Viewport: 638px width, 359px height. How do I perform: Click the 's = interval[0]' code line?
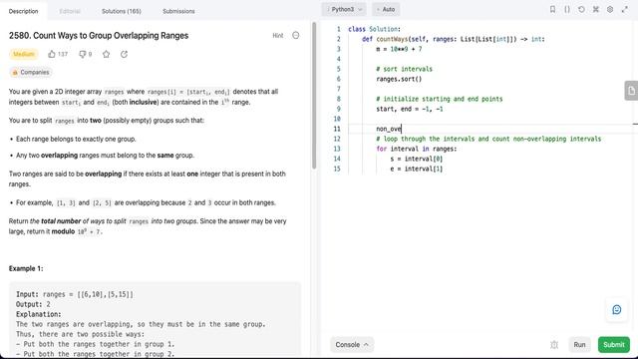pyautogui.click(x=417, y=159)
